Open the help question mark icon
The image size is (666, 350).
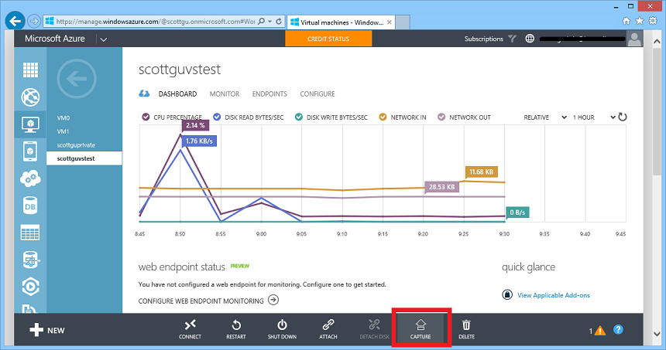click(618, 330)
